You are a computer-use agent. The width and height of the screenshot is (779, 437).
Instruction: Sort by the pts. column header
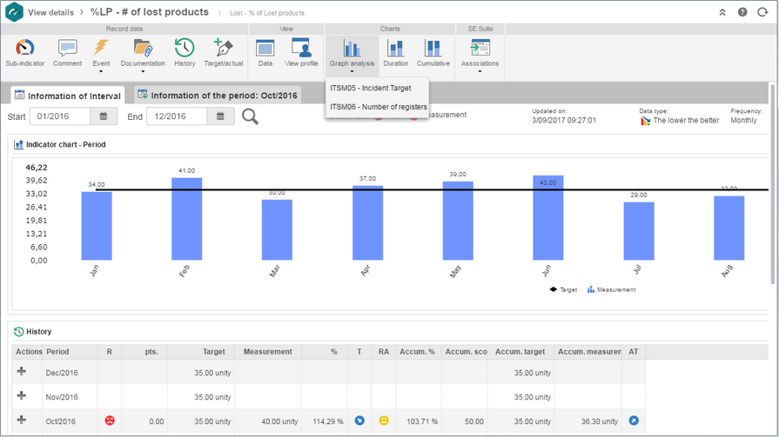click(x=144, y=352)
